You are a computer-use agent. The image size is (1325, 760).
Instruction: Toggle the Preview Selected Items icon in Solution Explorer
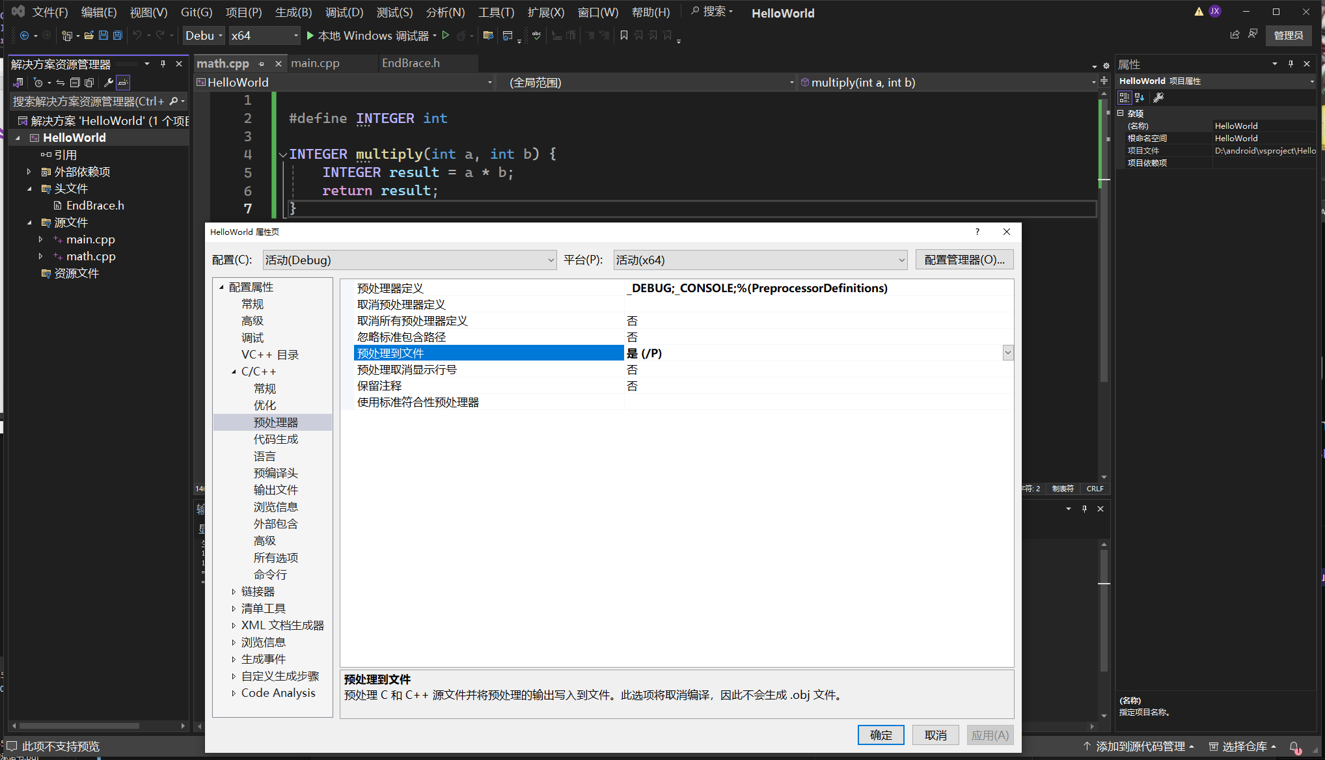point(123,83)
